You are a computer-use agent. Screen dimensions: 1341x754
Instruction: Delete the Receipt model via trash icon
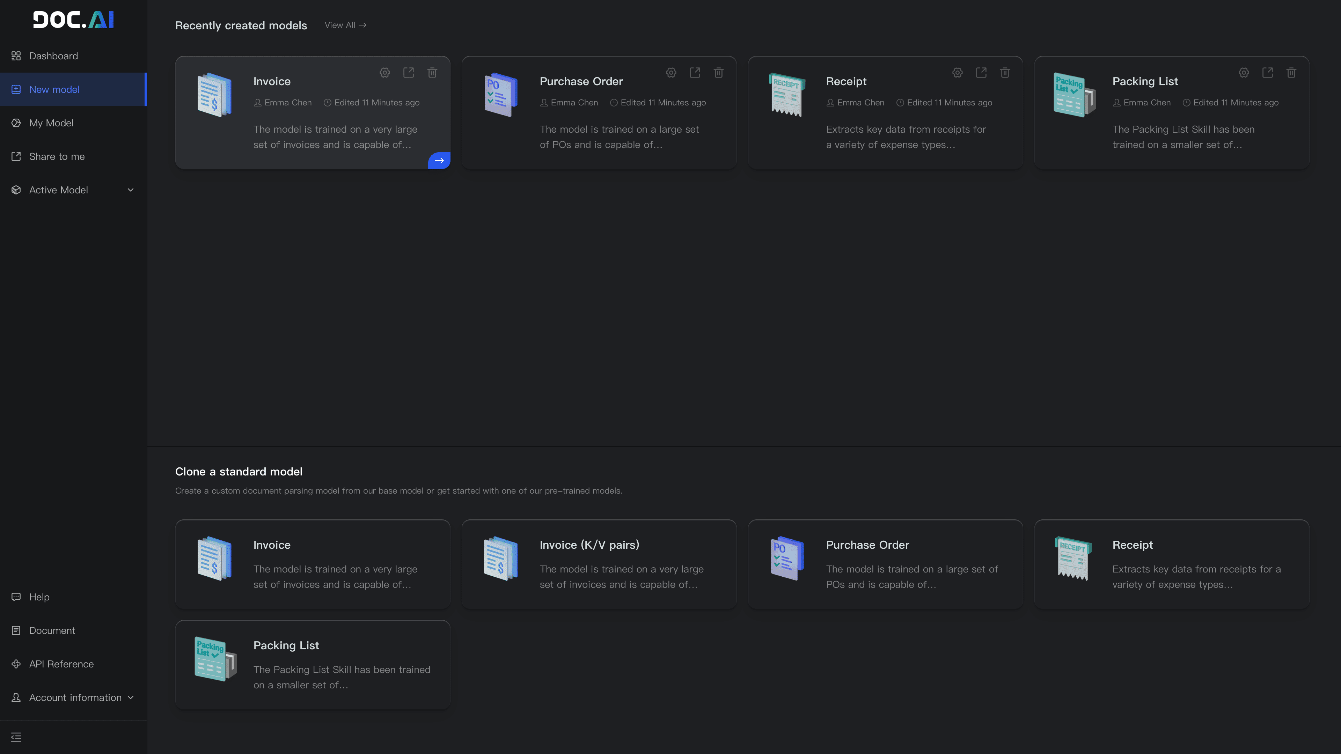click(1005, 73)
